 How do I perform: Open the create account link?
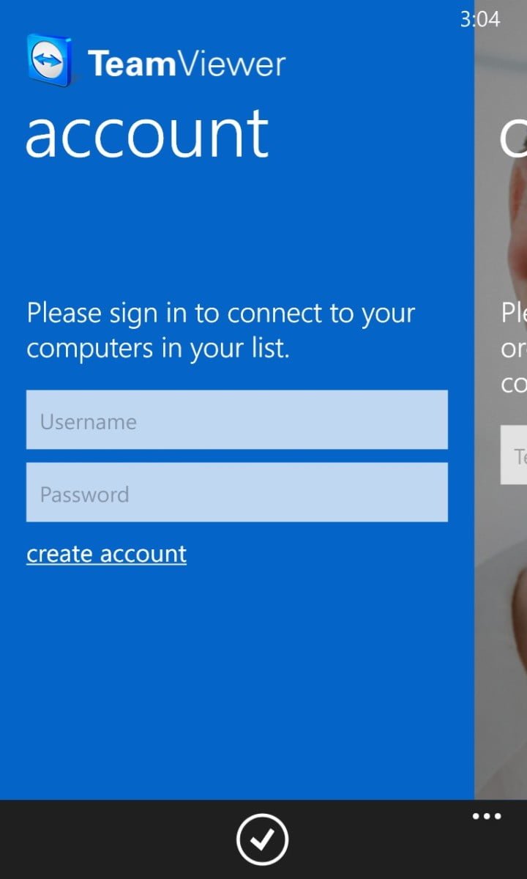coord(107,554)
